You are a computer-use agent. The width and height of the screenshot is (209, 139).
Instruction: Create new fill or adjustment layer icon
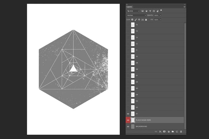pyautogui.click(x=168, y=131)
